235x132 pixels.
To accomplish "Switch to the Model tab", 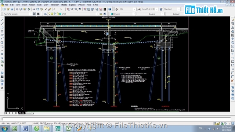I will click(x=21, y=113).
